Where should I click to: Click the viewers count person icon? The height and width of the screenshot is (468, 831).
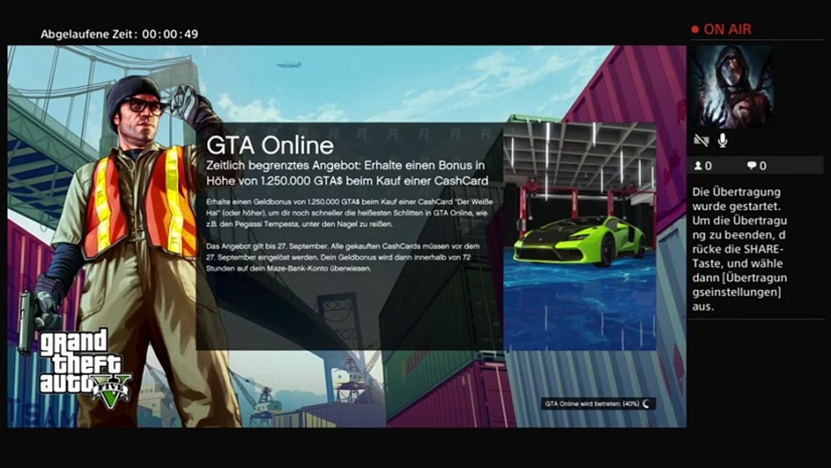(698, 166)
